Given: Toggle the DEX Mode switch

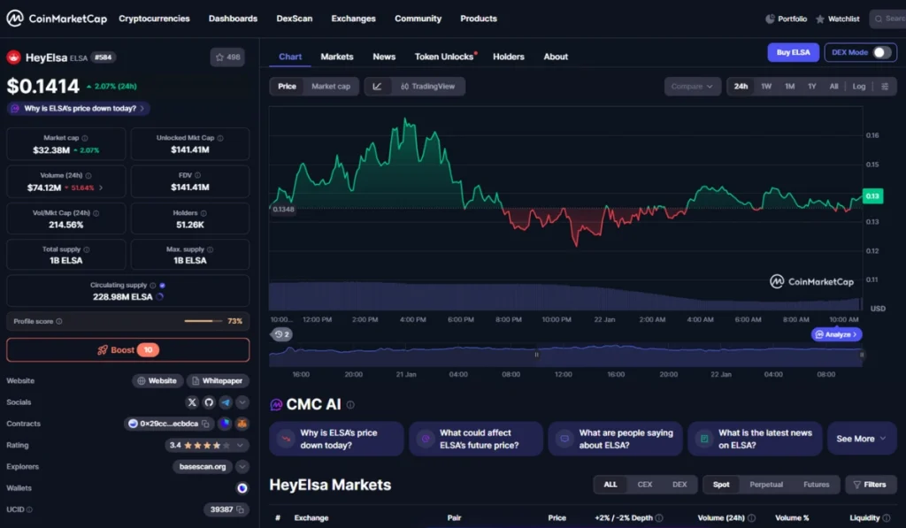Looking at the screenshot, I should [881, 52].
